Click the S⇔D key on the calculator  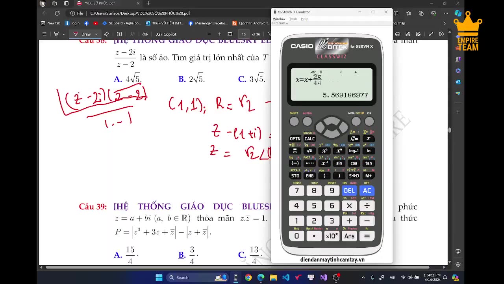[x=354, y=176]
